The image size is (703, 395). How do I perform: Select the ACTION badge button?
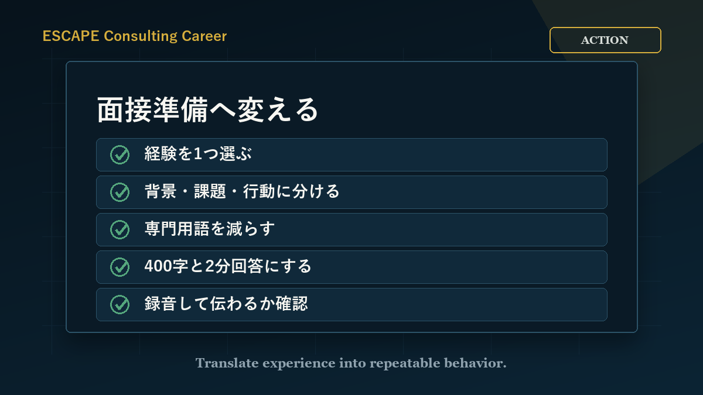tap(605, 40)
